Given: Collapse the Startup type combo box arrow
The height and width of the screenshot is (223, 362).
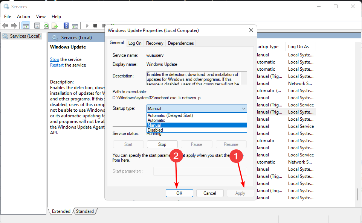Looking at the screenshot, I should (243, 108).
